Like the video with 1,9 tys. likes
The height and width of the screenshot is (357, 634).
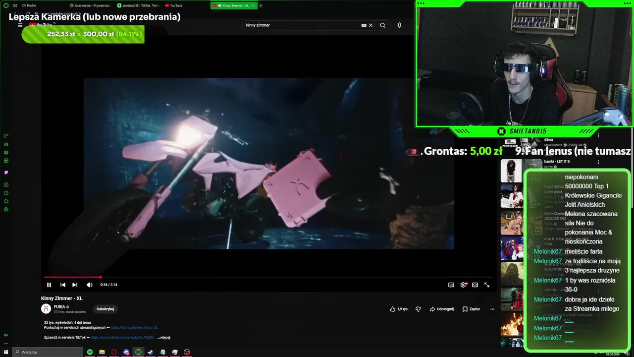point(399,309)
